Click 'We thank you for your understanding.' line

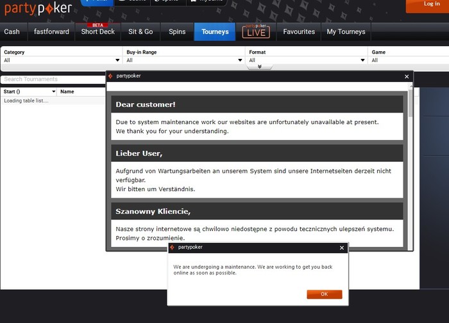[x=172, y=131]
